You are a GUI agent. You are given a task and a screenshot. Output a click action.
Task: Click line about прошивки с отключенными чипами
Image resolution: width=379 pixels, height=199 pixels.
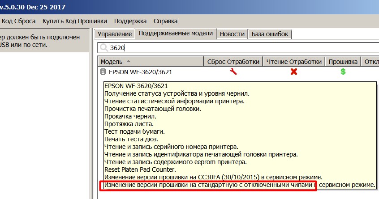[x=240, y=185]
